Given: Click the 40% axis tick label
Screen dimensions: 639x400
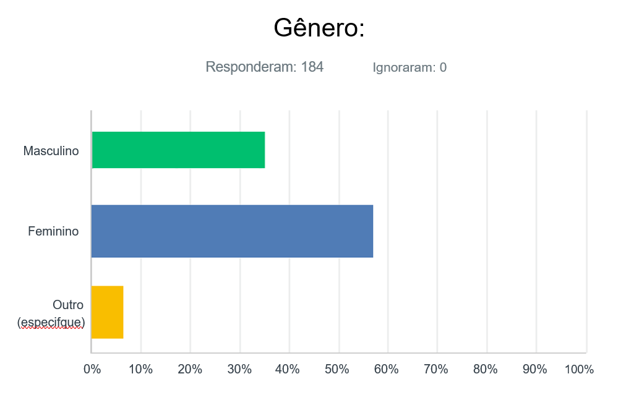Looking at the screenshot, I should [288, 369].
